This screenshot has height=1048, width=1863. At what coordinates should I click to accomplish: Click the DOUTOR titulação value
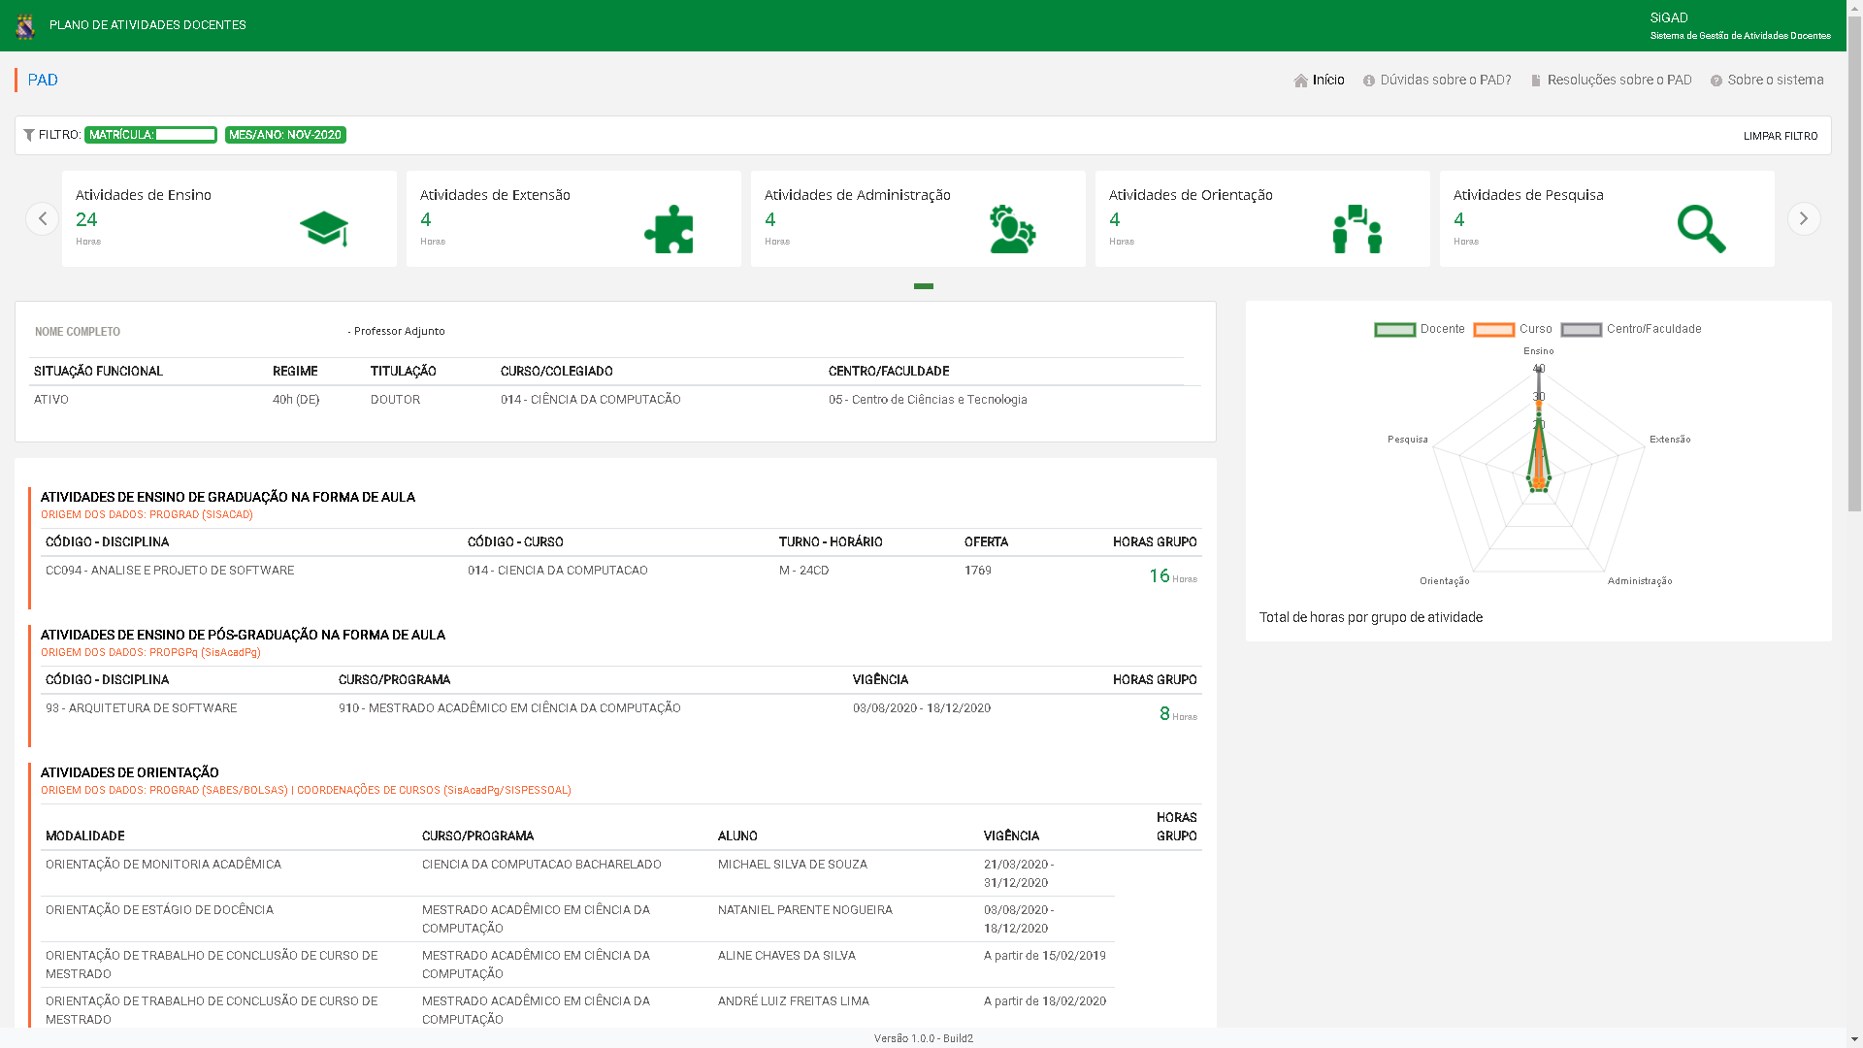395,400
